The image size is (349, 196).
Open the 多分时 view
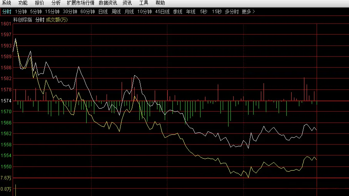232,12
